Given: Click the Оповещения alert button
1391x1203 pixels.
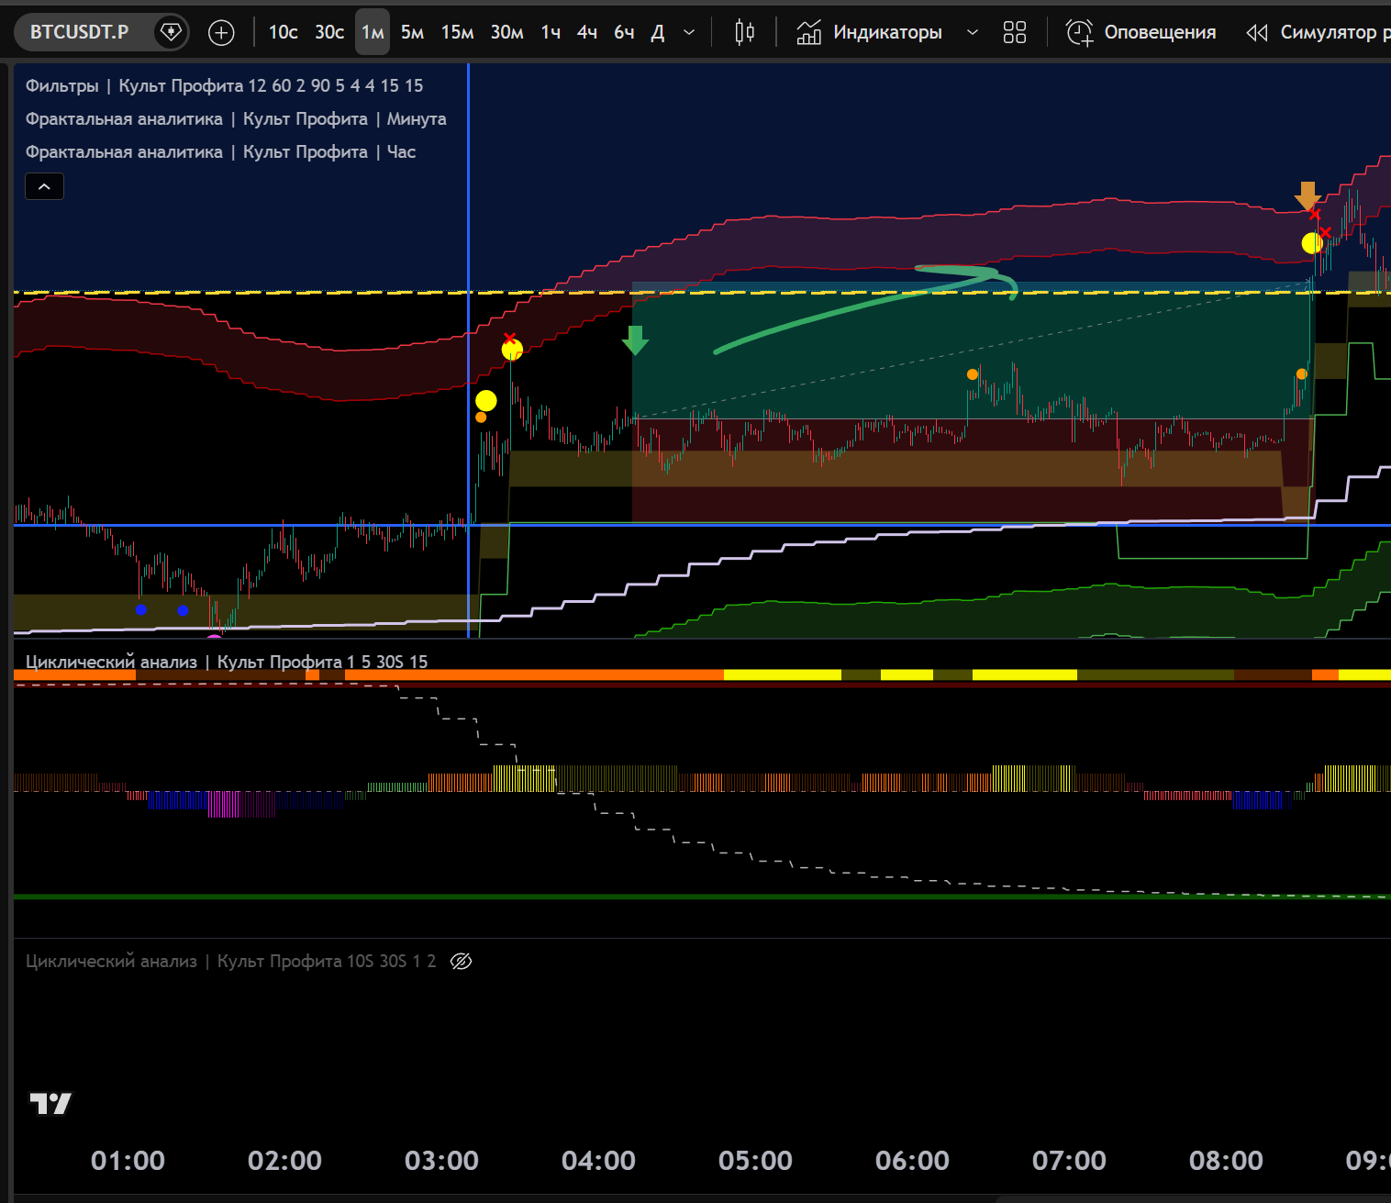Looking at the screenshot, I should pos(1141,33).
